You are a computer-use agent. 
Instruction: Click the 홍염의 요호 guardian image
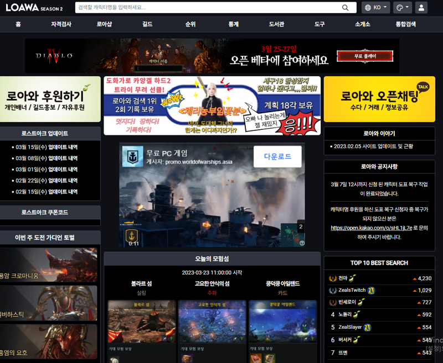click(x=49, y=341)
